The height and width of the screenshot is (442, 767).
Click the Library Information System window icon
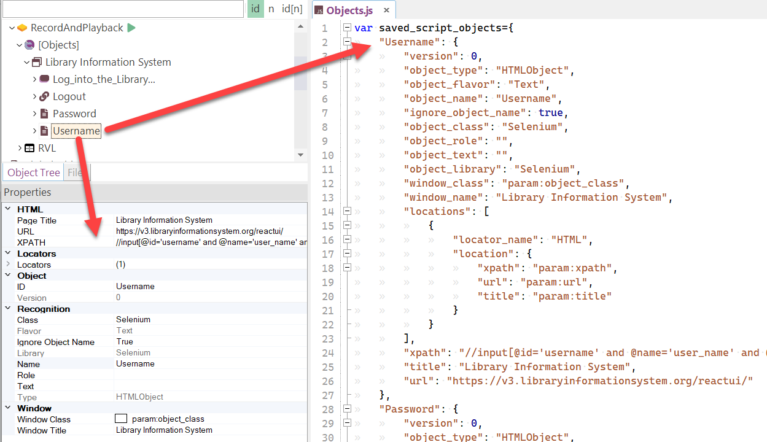(x=37, y=62)
